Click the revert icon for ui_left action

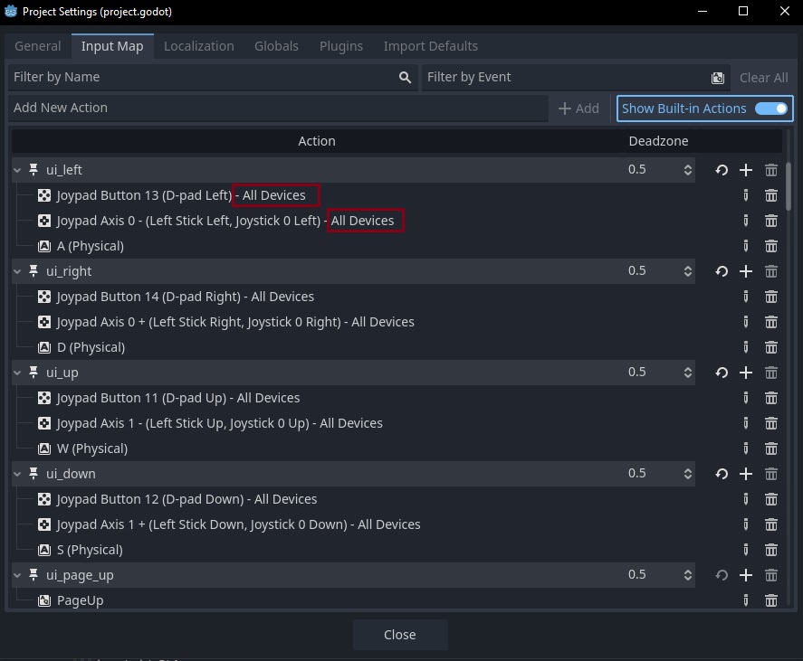[x=722, y=170]
